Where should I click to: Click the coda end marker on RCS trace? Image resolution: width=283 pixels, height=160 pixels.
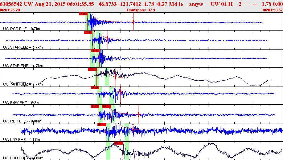pos(133,22)
